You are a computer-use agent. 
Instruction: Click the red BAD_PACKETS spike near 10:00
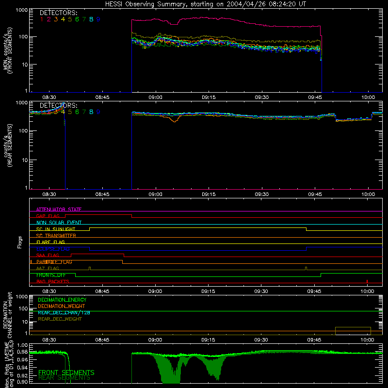point(367,281)
